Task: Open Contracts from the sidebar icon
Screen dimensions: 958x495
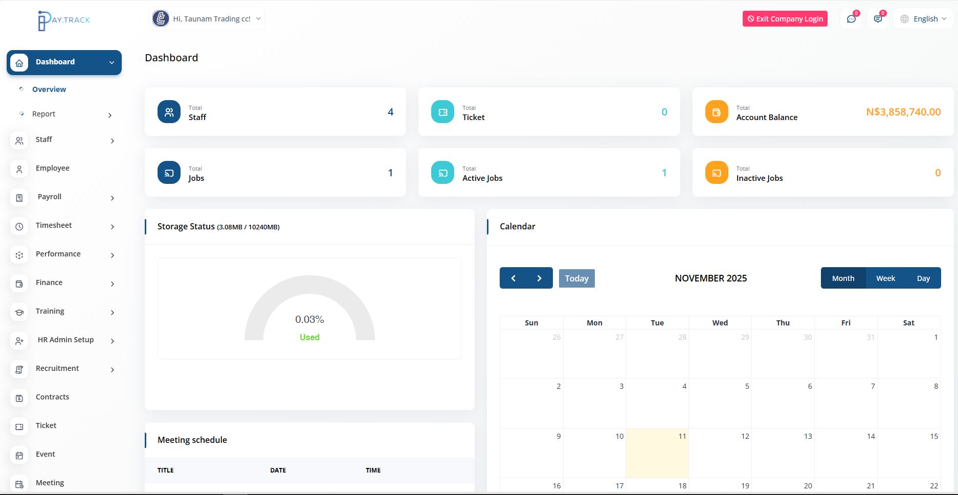Action: coord(19,397)
